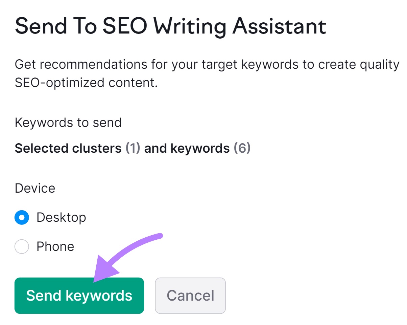Click the "Send To SEO Writing Assistant" heading
Screen dimensions: 407x325
pos(170,26)
